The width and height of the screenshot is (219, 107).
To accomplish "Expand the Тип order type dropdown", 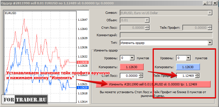I will [x=210, y=43].
